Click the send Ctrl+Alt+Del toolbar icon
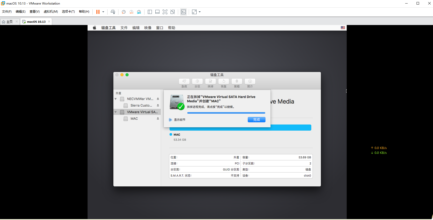The width and height of the screenshot is (433, 220). 113,12
